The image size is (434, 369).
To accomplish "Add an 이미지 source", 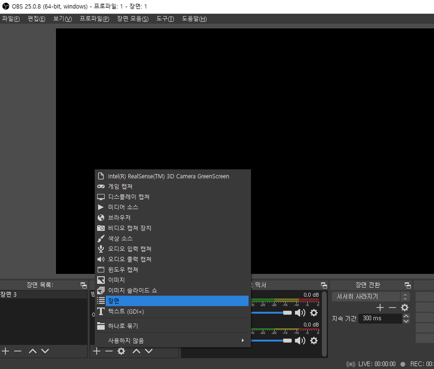I will pos(173,280).
